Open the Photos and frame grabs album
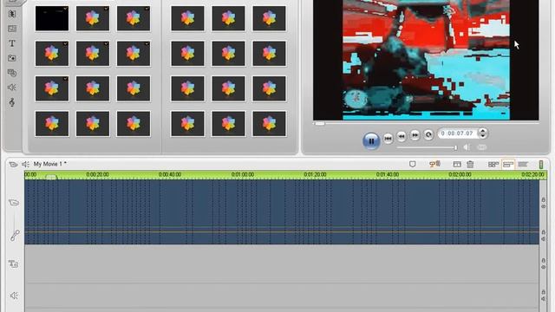 [x=11, y=58]
